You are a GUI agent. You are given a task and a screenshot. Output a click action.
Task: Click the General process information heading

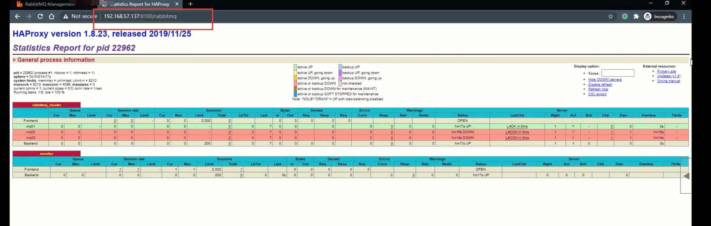54,60
